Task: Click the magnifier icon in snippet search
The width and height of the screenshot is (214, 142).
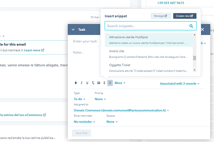Action: 191,26
